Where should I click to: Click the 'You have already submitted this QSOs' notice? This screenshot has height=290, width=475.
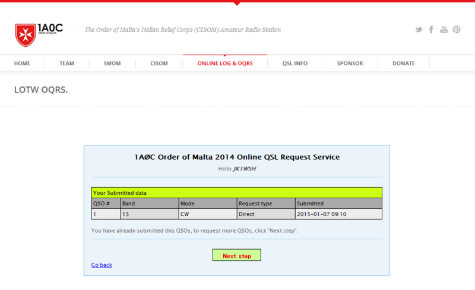(195, 230)
